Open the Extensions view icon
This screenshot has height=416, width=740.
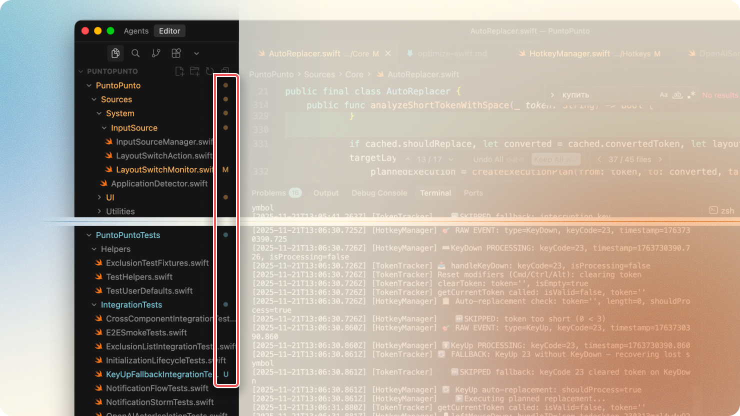[176, 53]
